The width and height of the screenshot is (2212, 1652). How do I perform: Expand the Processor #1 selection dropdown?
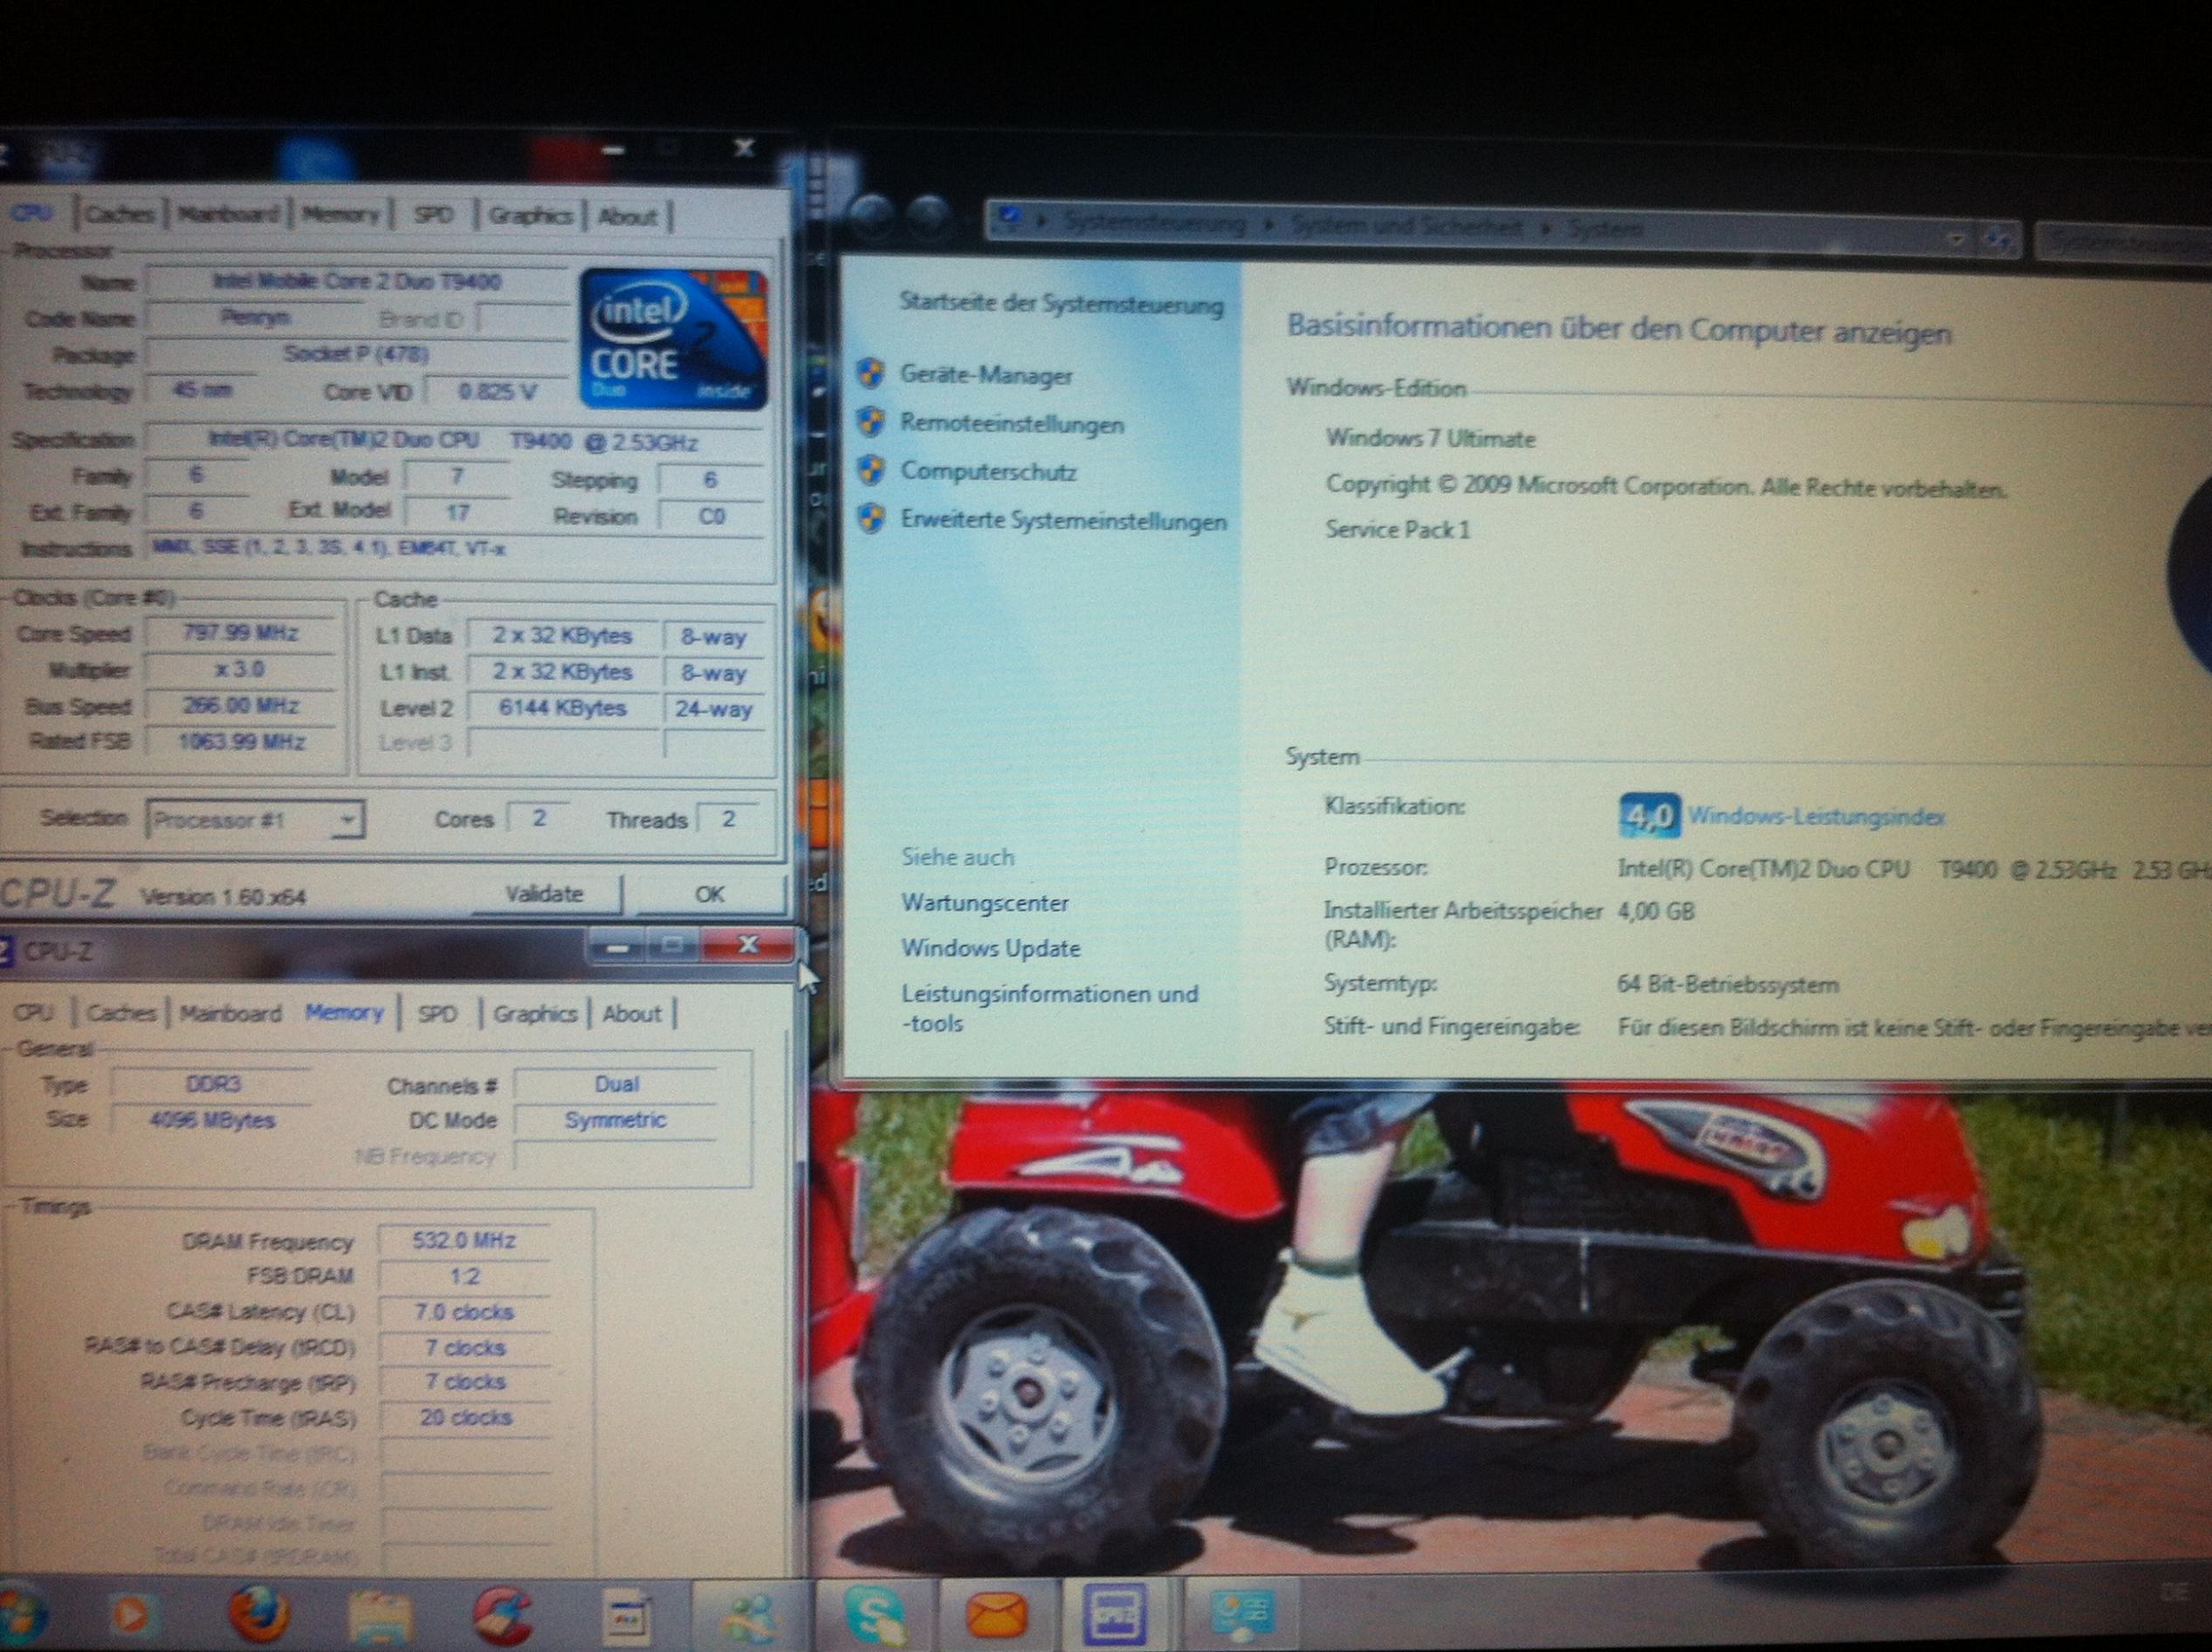click(x=347, y=820)
